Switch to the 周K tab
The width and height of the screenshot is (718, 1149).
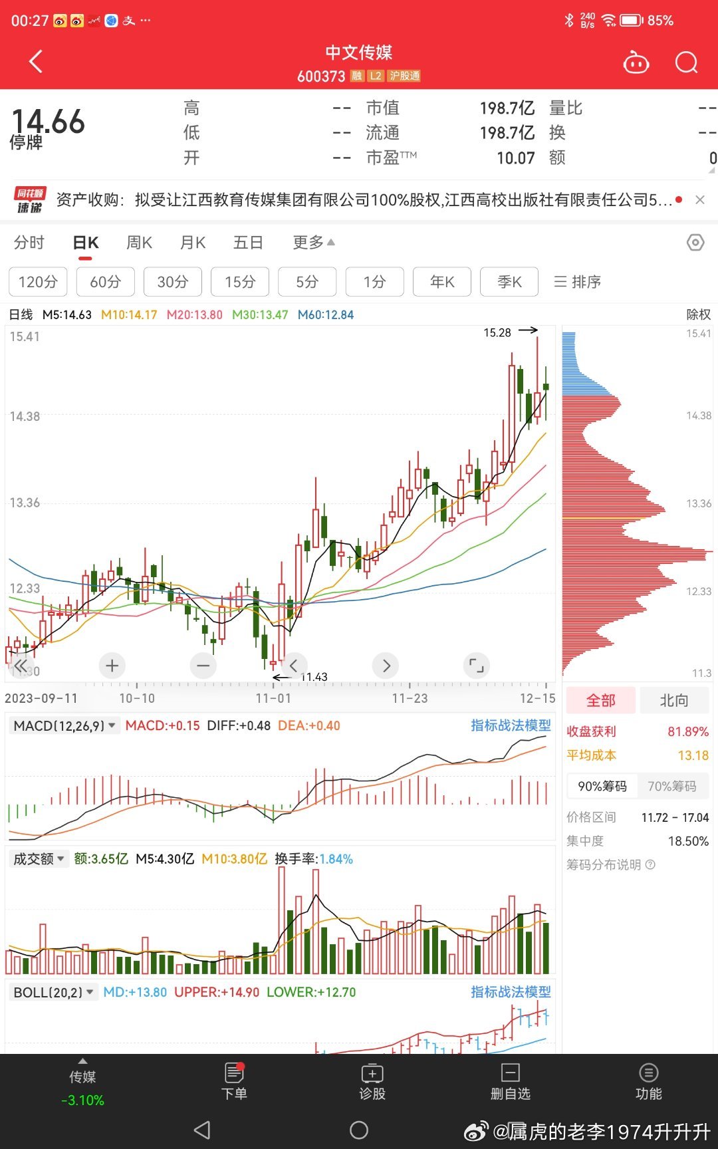[139, 243]
